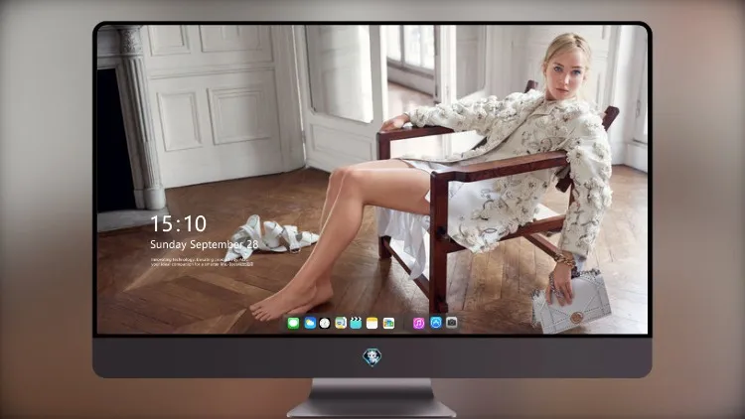Click the Sunday September 28 date text
The width and height of the screenshot is (745, 419).
(x=205, y=244)
